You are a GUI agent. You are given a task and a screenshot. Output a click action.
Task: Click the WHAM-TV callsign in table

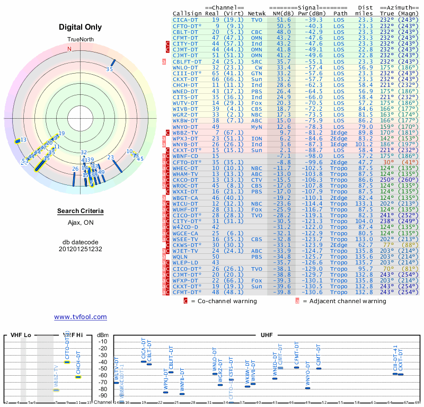tap(185, 174)
